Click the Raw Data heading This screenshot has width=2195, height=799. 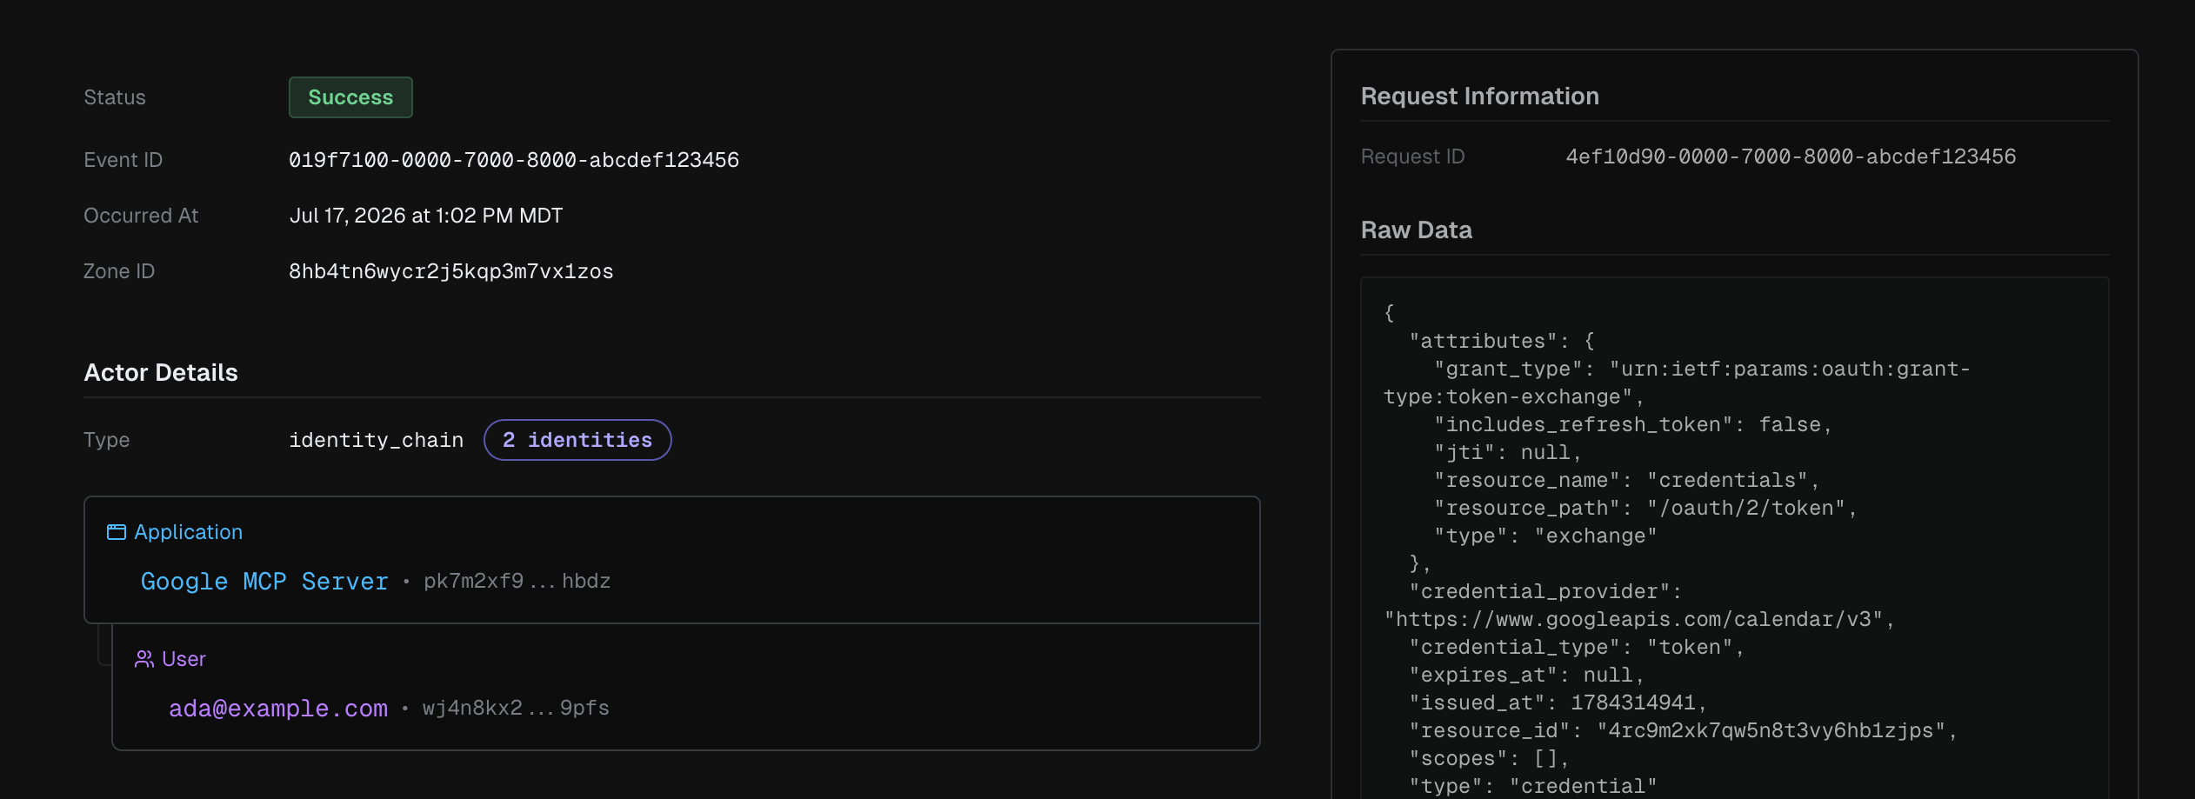[x=1416, y=230]
